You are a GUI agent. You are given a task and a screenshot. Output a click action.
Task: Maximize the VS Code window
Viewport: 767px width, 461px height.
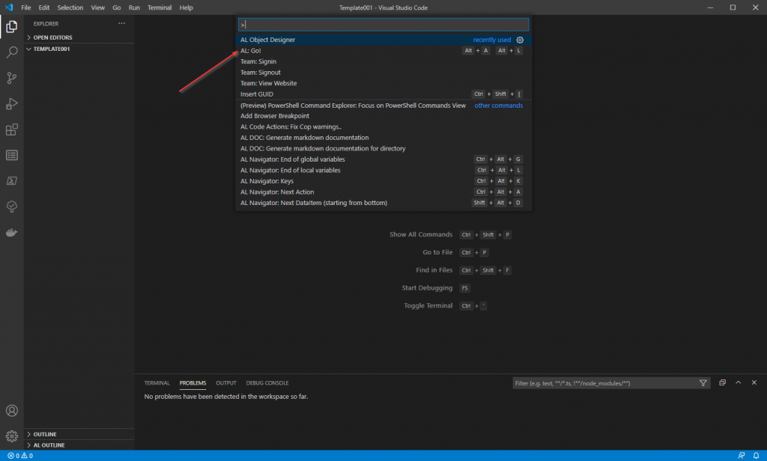pos(733,7)
